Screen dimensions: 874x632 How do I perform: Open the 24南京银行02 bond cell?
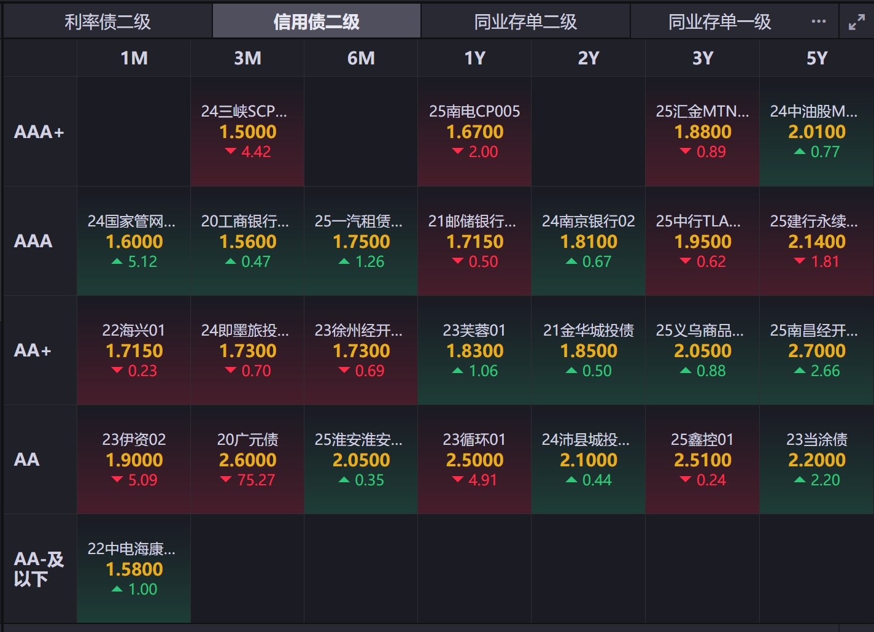click(588, 241)
